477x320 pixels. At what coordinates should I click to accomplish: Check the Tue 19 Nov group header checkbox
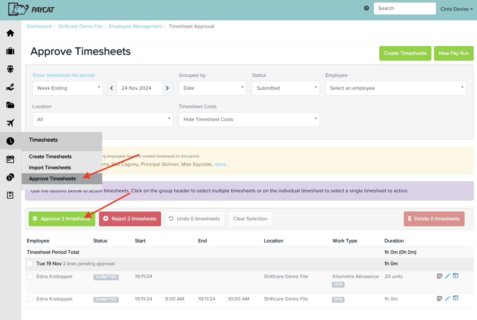pos(30,264)
